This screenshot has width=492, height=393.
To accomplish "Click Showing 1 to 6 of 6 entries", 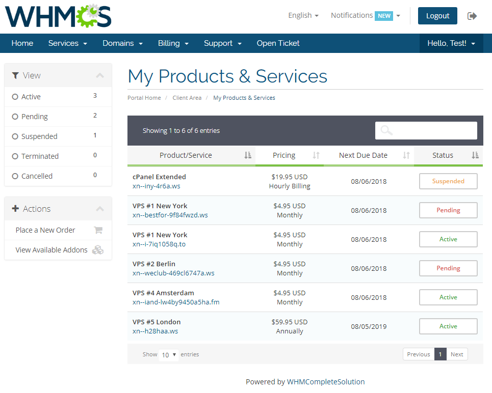I will (x=181, y=130).
